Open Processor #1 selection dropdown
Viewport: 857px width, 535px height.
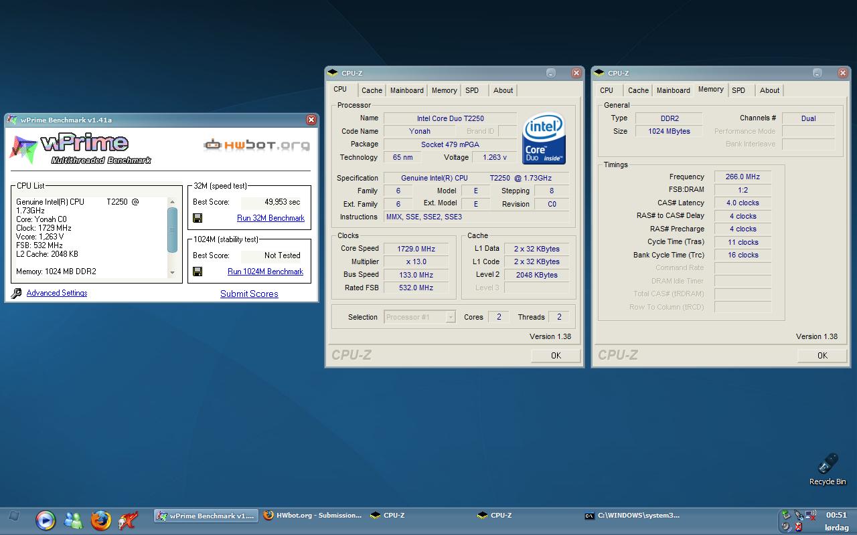click(420, 317)
